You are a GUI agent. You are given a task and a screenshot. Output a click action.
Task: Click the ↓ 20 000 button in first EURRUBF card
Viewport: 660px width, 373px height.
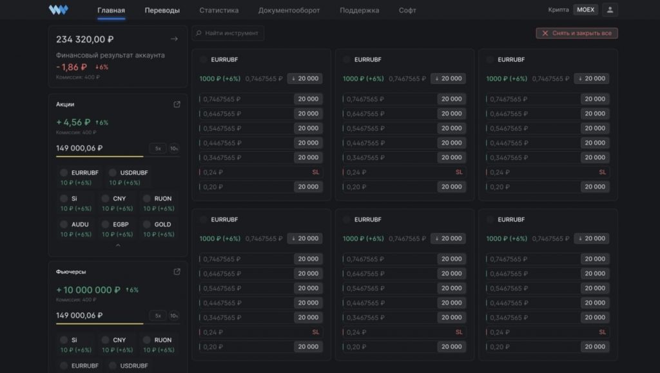tap(304, 79)
